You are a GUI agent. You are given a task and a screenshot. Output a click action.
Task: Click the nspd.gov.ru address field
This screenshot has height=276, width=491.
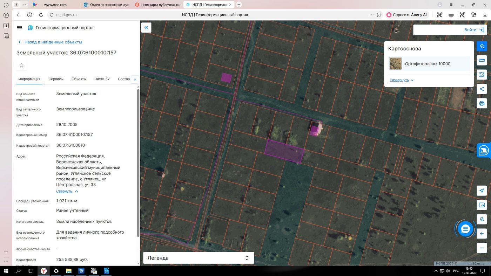tap(66, 15)
